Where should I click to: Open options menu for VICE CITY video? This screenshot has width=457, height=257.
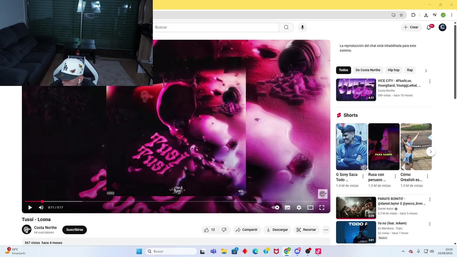pos(430,81)
